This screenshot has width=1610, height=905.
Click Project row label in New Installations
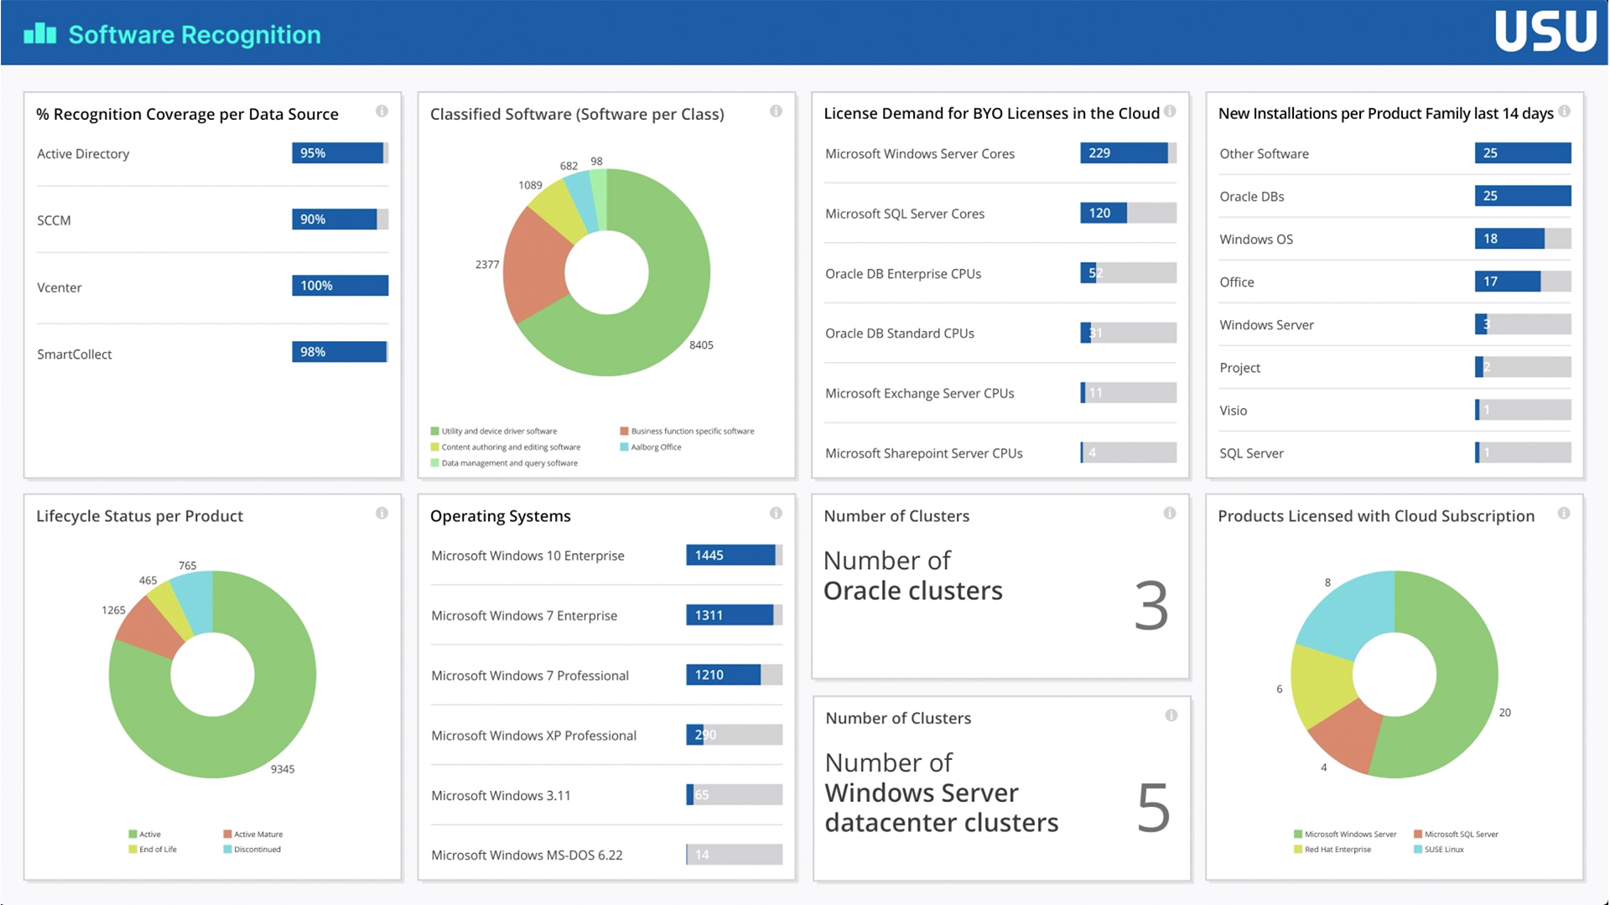pos(1239,368)
